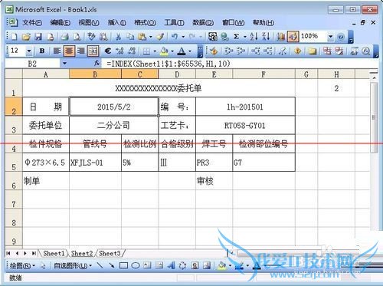Viewport: 383px width, 286px height.
Task: Open the Borders dropdown arrow
Action: tap(155, 51)
